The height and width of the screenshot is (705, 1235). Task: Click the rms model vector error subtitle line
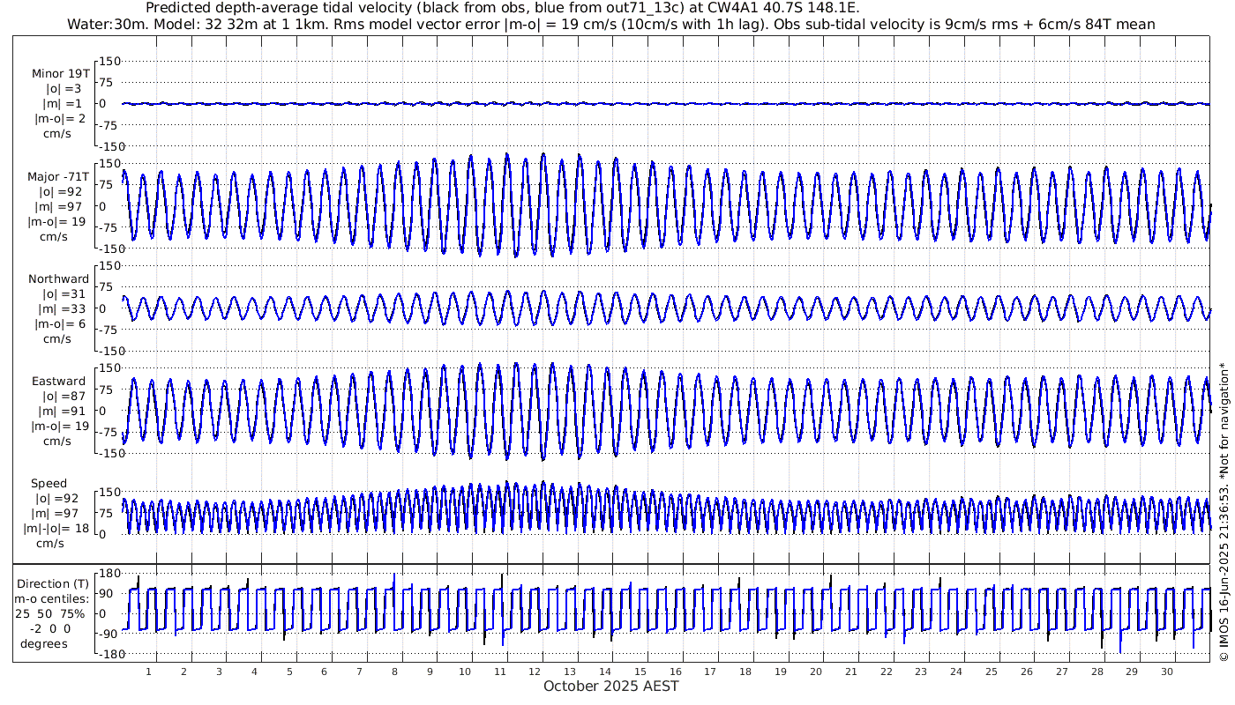click(x=610, y=24)
